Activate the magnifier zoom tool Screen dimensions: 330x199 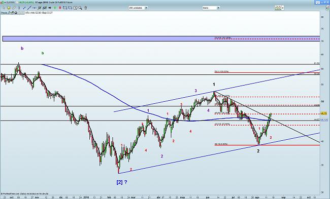pyautogui.click(x=80, y=8)
